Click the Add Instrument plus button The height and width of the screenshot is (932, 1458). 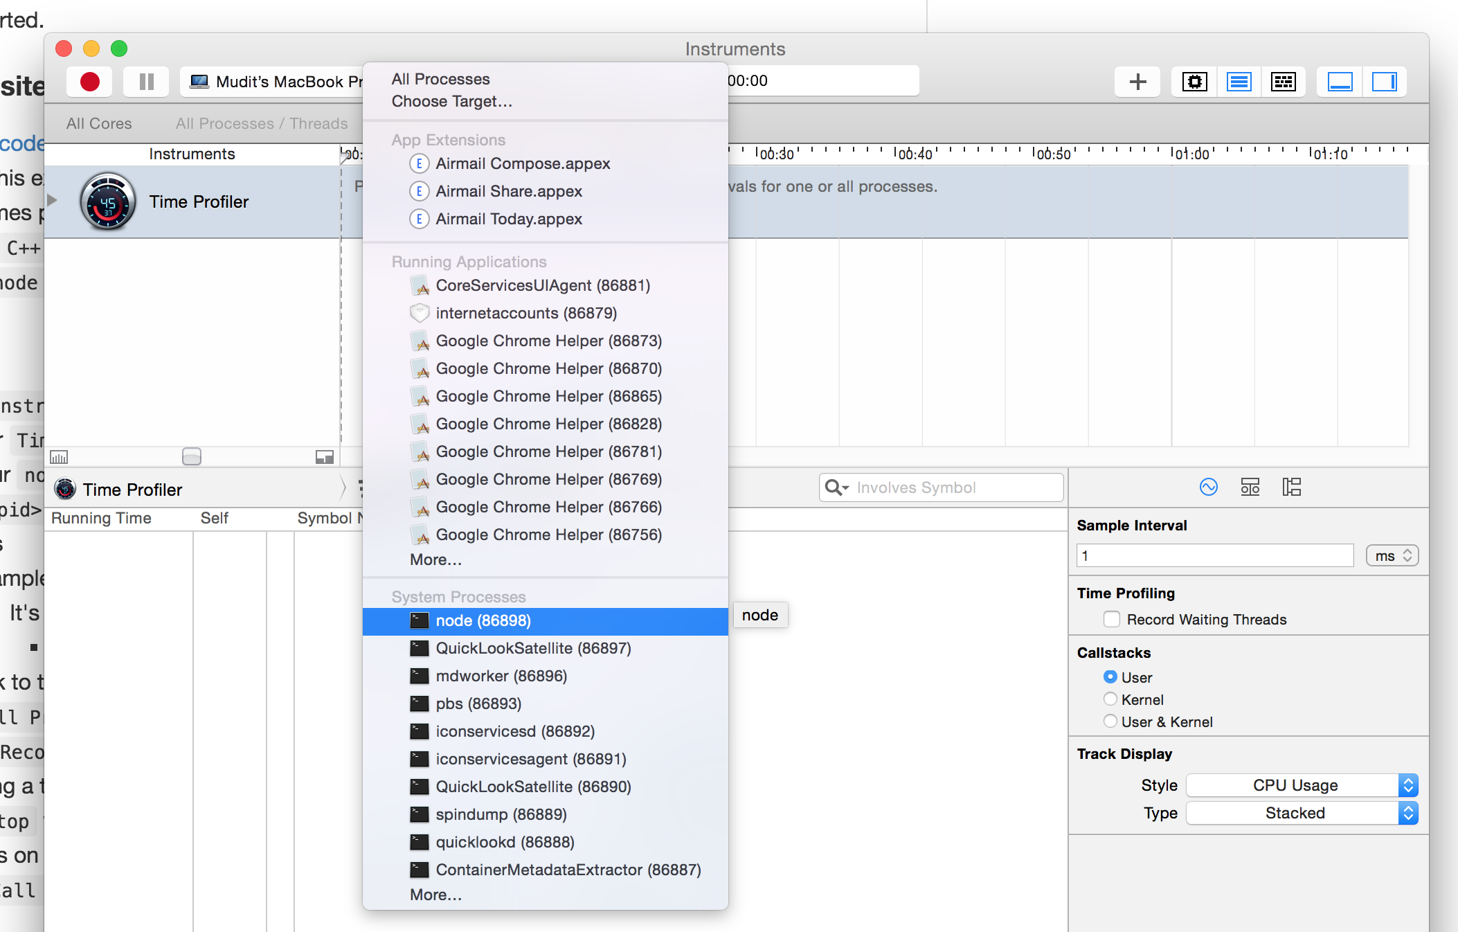point(1137,82)
